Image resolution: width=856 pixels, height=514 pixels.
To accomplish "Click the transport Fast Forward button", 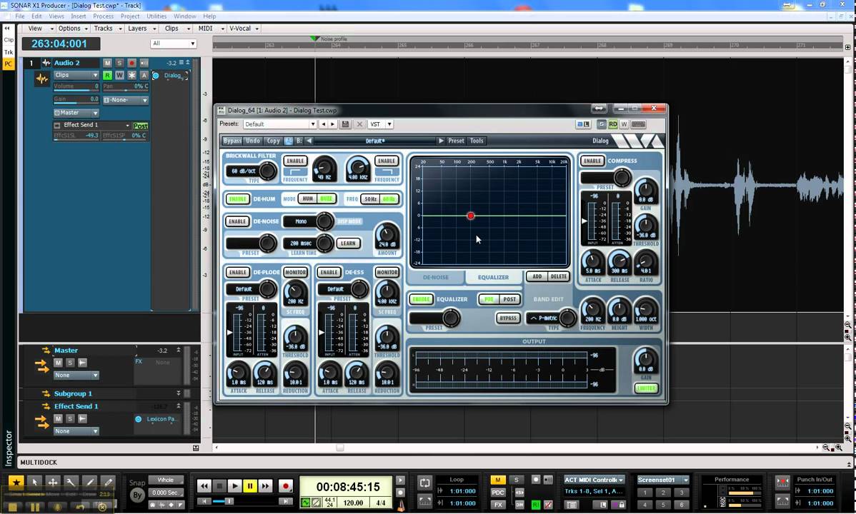I will coord(265,485).
